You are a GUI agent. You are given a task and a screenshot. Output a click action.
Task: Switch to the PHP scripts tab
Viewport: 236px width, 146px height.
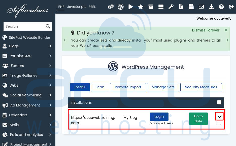(61, 7)
